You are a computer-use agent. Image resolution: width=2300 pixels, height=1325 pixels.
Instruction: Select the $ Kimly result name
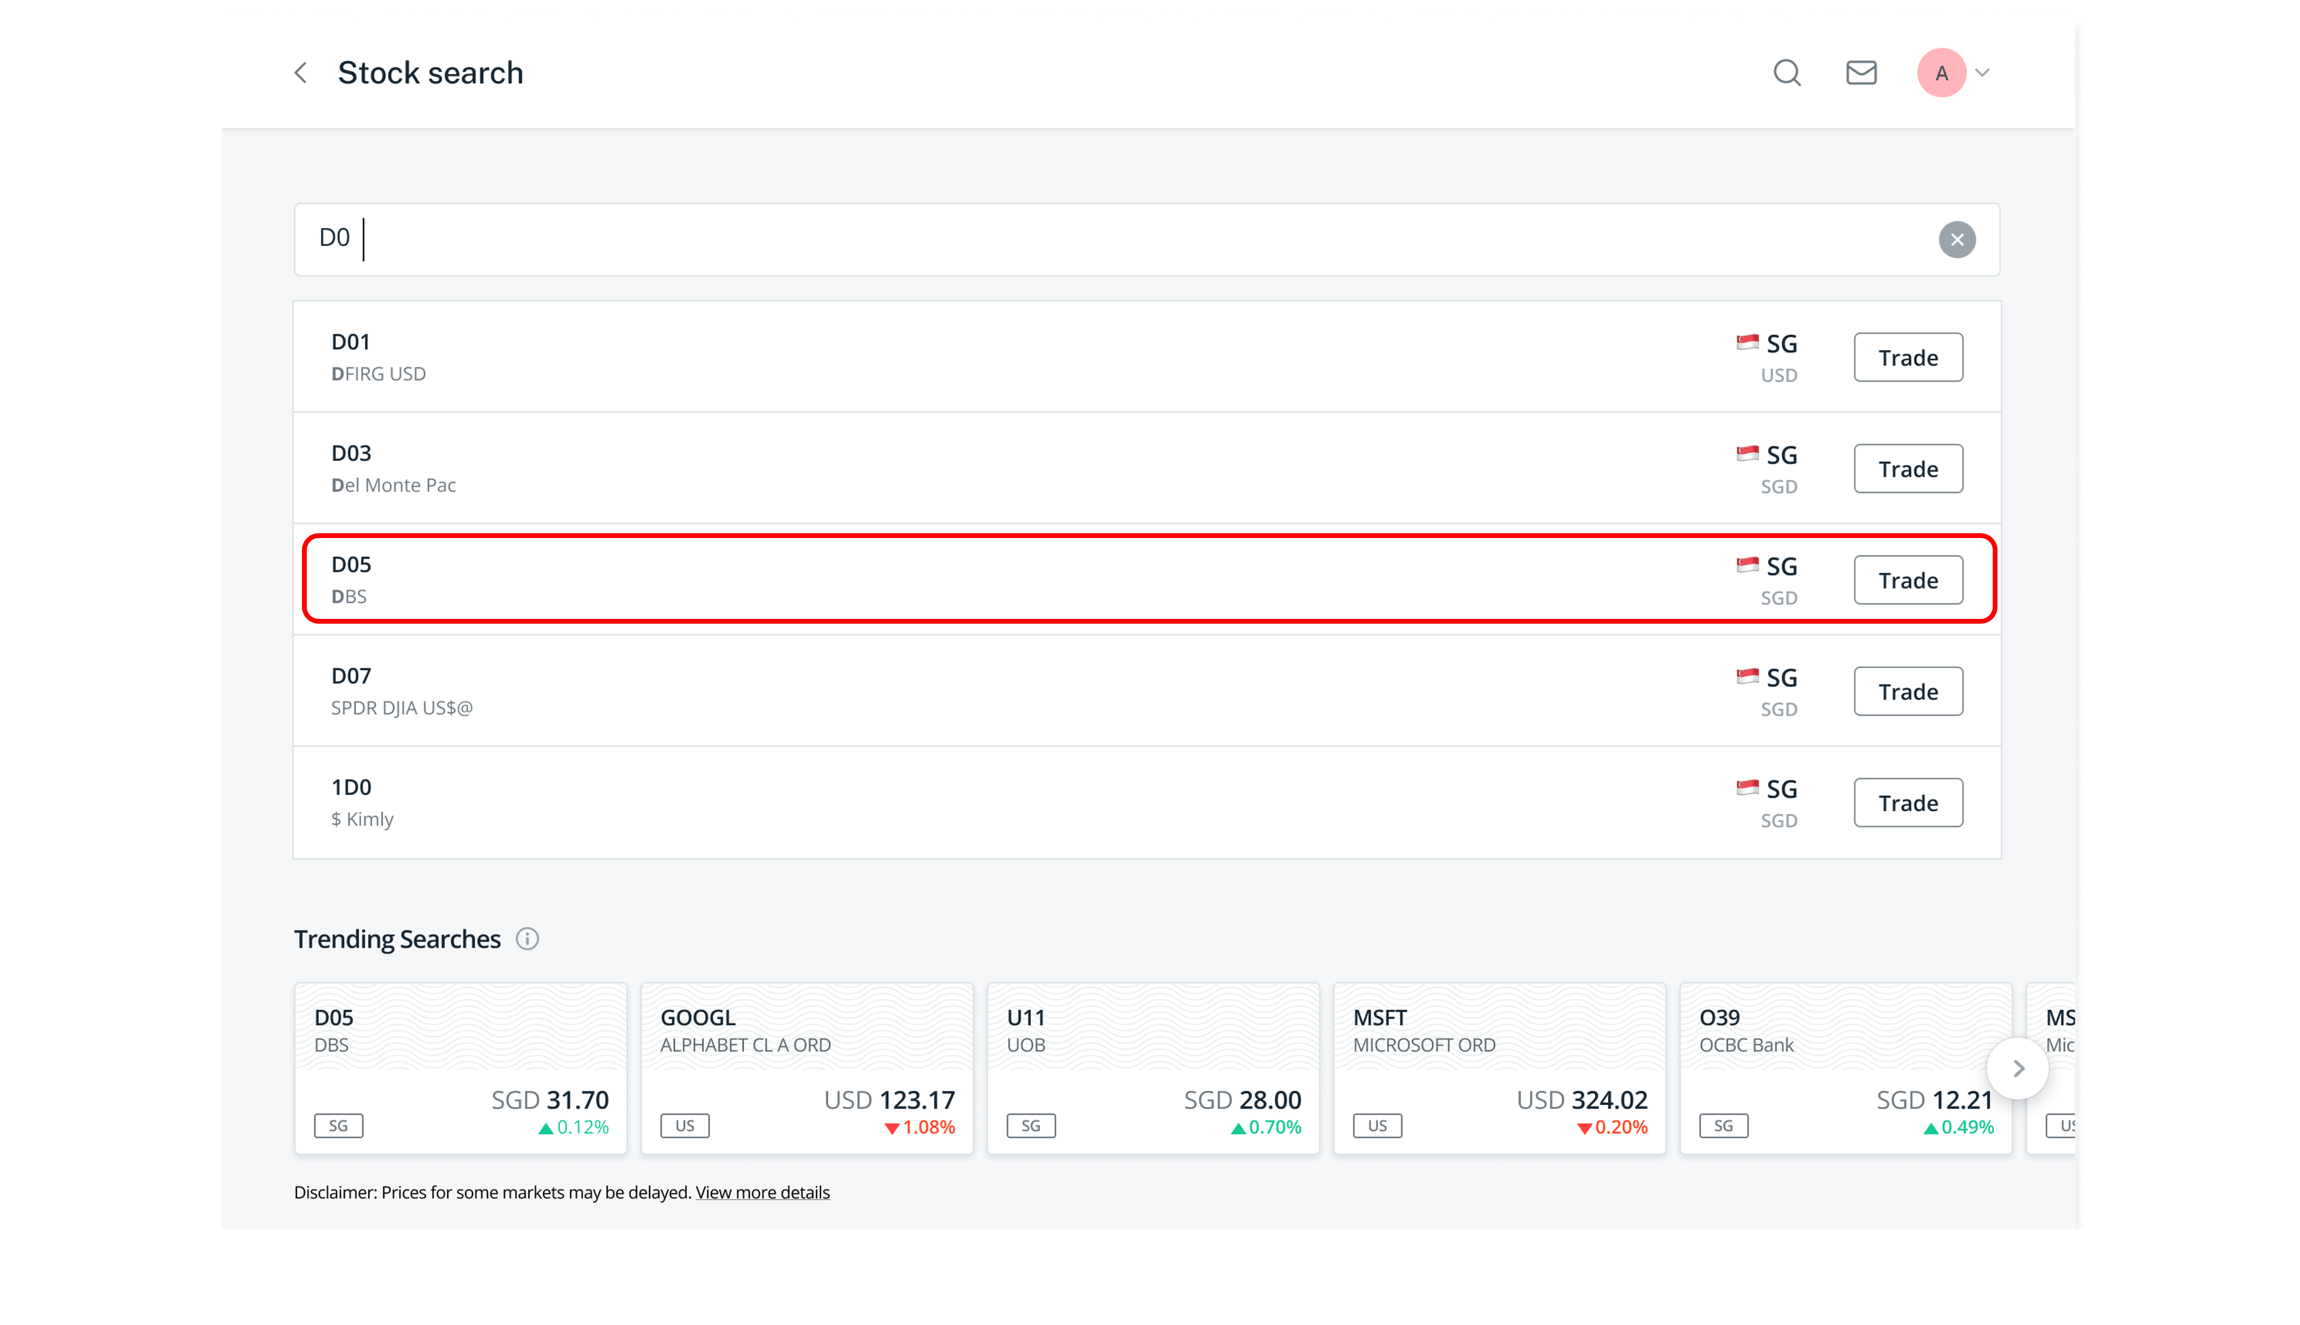click(362, 819)
